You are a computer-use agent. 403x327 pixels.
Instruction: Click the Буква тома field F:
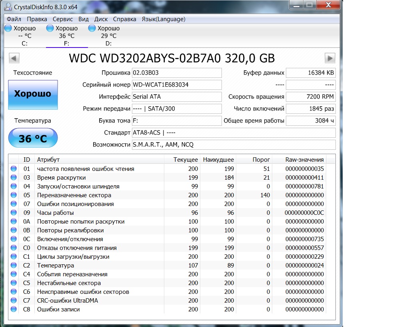[177, 121]
